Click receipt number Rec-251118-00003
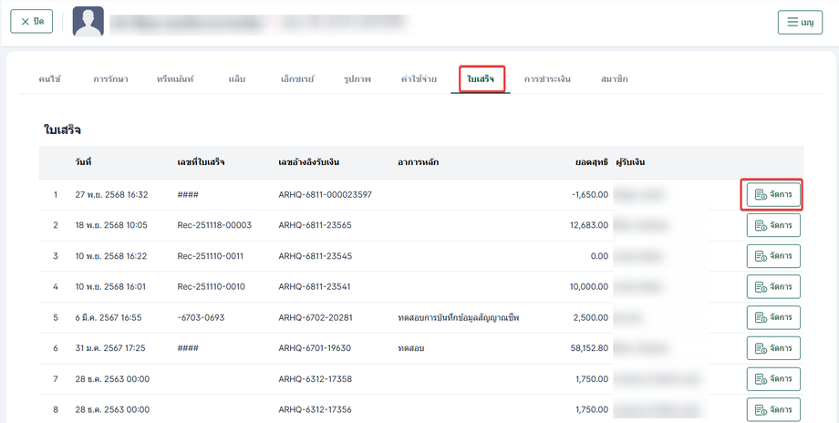This screenshot has height=423, width=839. tap(214, 226)
